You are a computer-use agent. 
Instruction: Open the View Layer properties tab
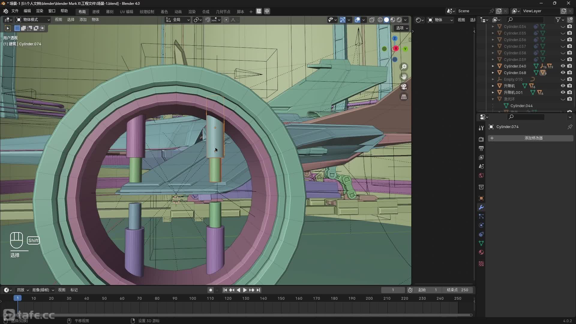pos(481,157)
